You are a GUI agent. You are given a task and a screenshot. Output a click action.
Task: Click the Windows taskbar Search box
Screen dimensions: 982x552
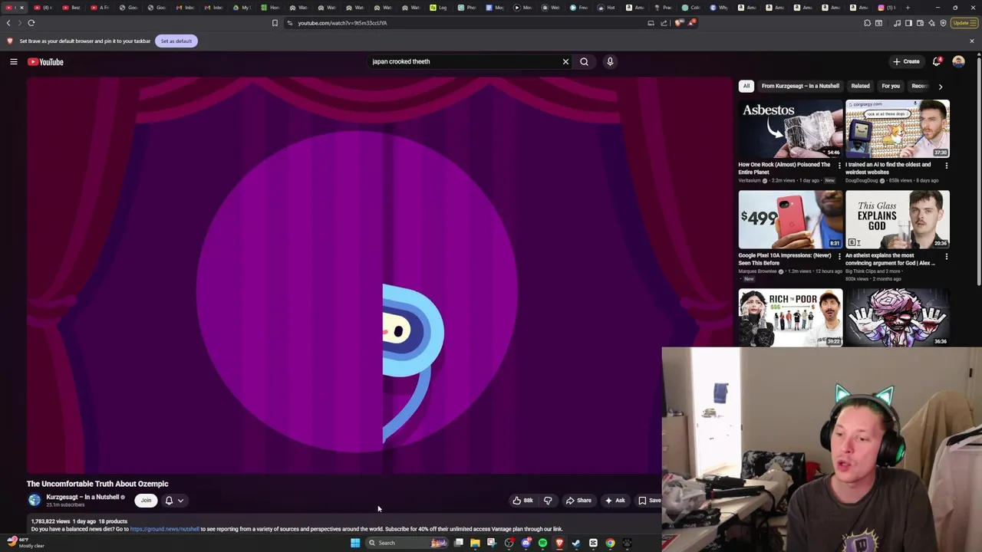(407, 543)
